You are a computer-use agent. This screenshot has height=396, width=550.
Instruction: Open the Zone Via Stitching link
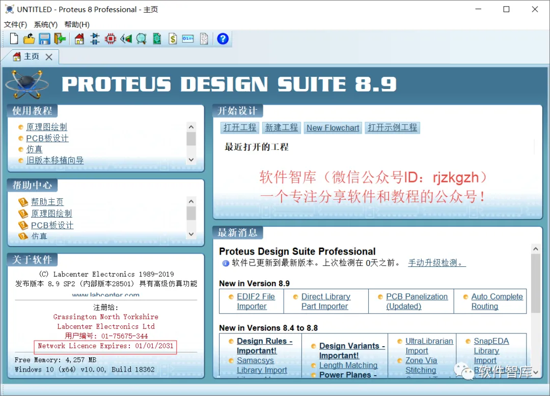(x=421, y=365)
